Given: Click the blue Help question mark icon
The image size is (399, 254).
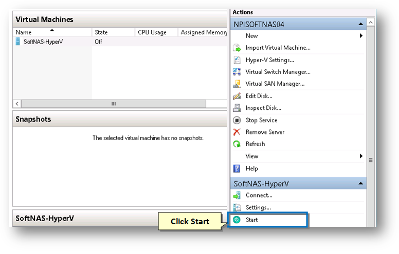Looking at the screenshot, I should [237, 168].
